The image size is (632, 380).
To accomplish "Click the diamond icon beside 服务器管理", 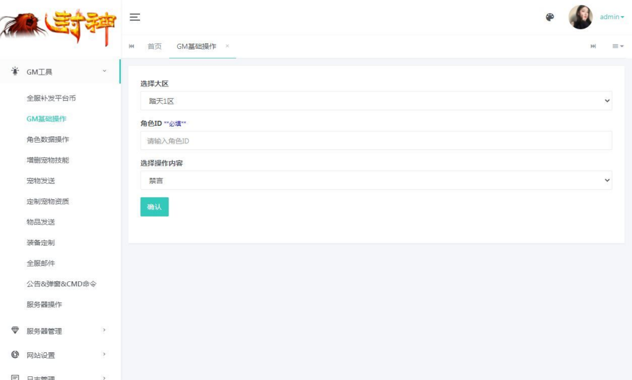I will coord(14,331).
